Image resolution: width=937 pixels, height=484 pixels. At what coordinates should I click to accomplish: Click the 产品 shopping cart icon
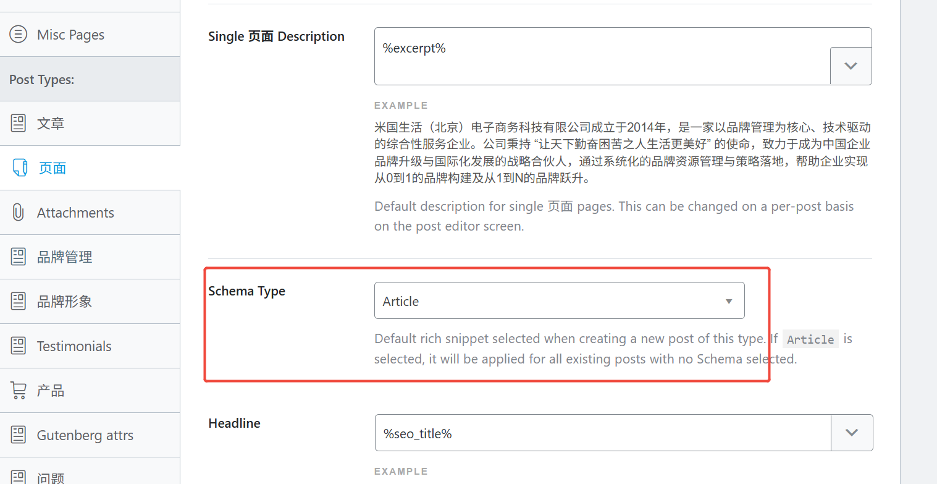pos(19,391)
